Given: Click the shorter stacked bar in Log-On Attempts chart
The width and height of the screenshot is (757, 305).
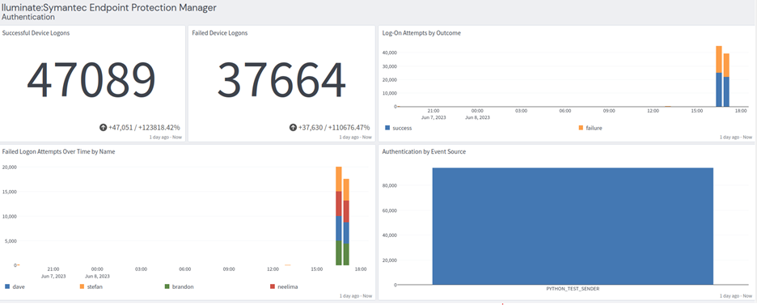Looking at the screenshot, I should tap(726, 79).
